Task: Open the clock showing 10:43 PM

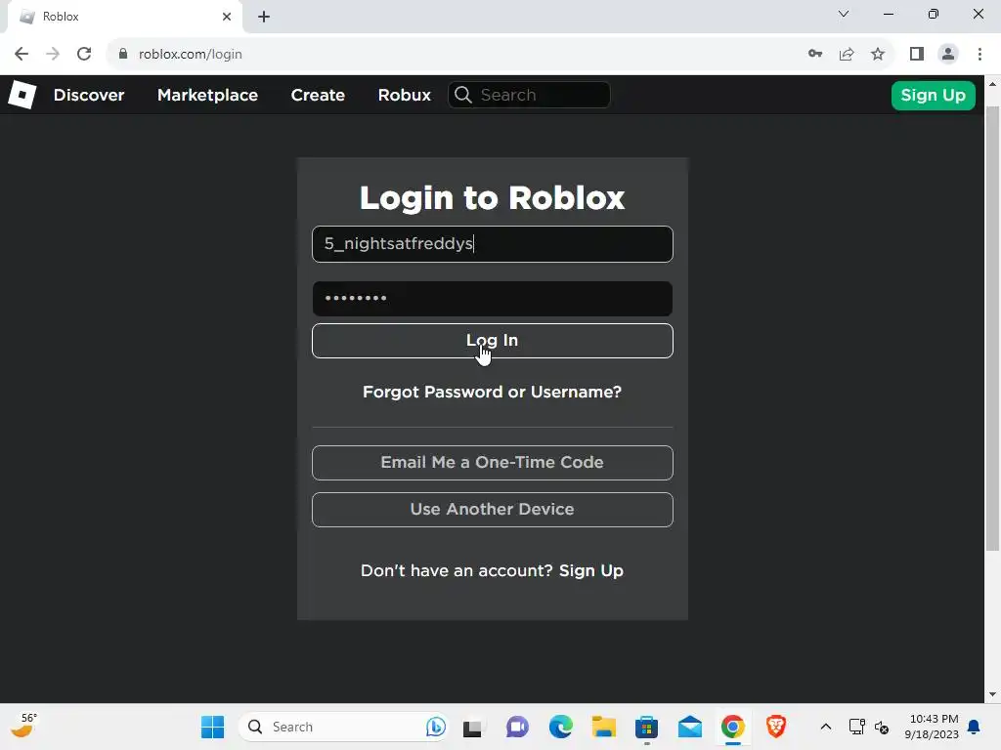Action: (x=932, y=727)
